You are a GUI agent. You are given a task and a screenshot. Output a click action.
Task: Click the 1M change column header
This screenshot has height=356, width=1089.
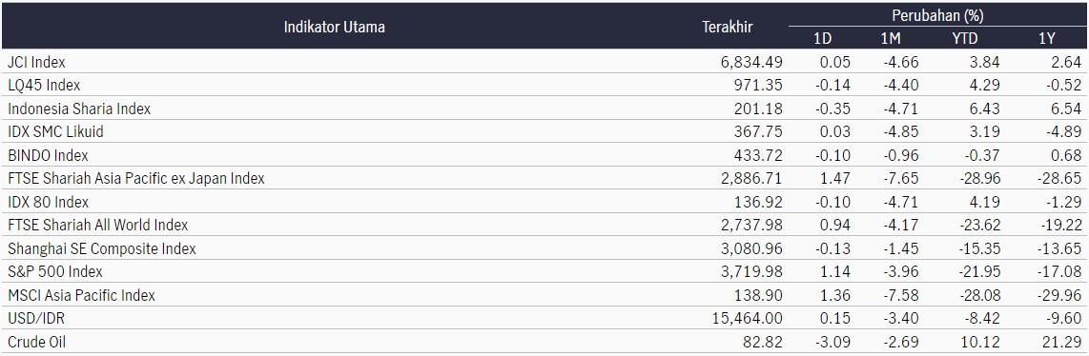[891, 39]
